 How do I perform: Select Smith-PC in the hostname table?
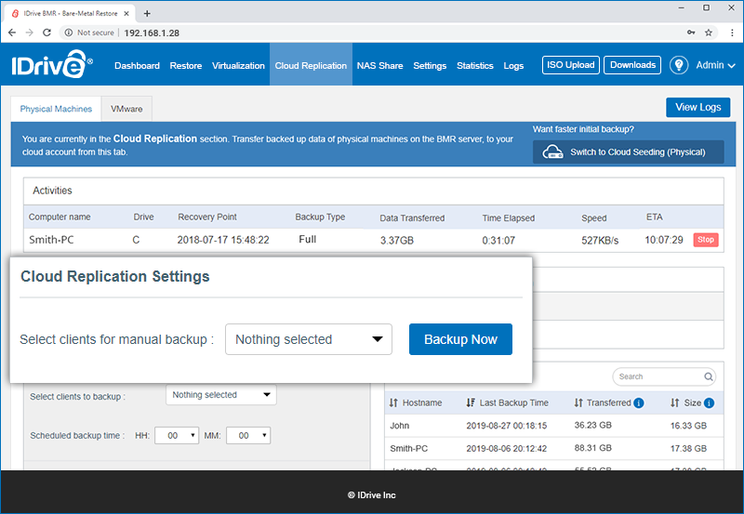coord(553,448)
